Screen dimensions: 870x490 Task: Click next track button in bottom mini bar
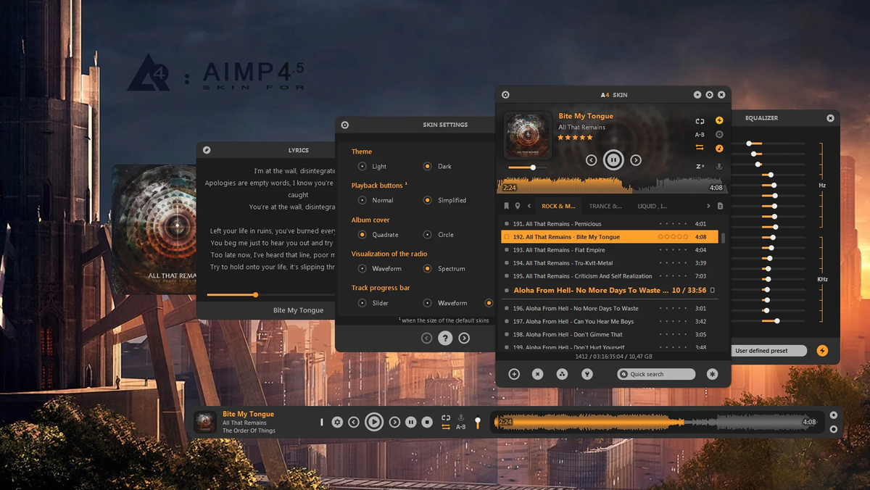click(394, 422)
